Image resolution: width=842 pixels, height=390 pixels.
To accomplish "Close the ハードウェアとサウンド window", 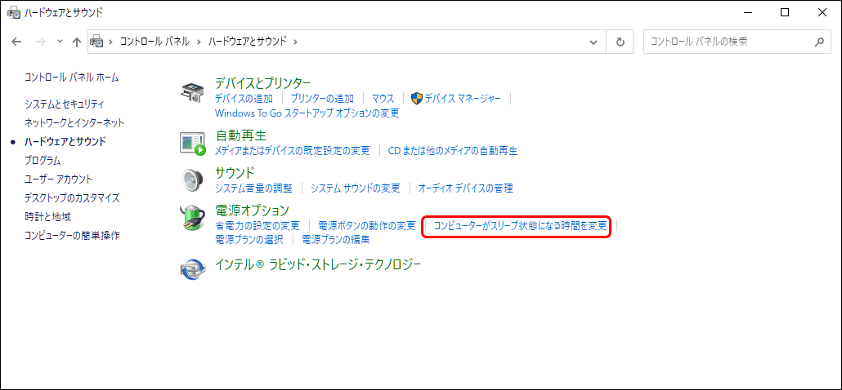I will click(x=822, y=12).
